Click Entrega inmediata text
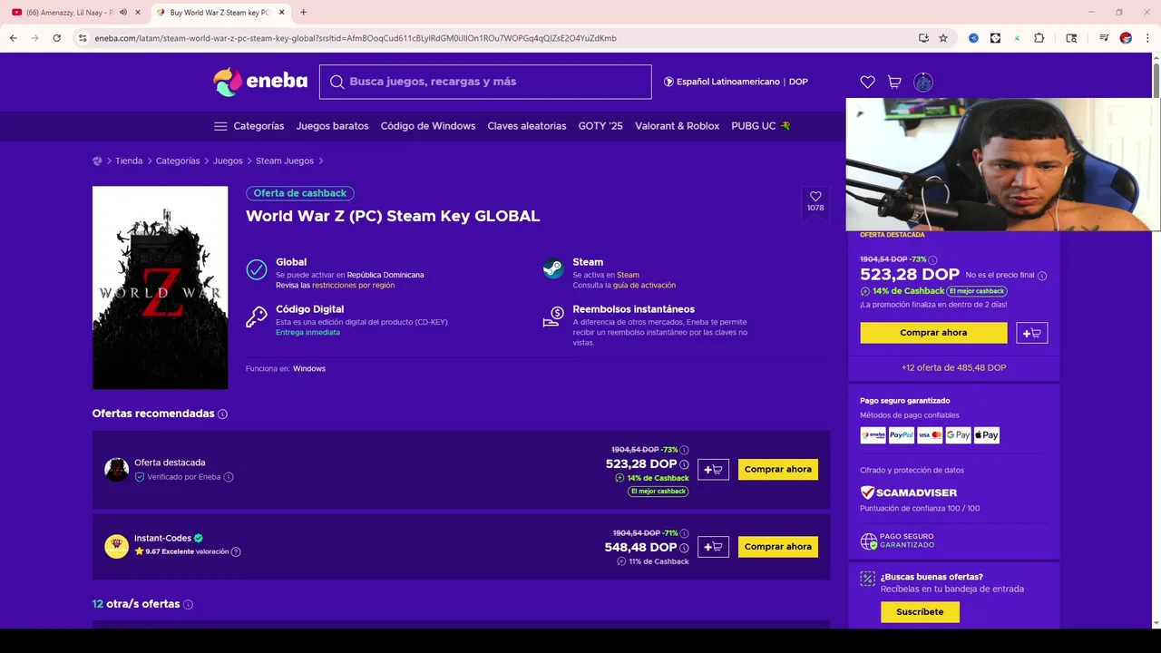 [307, 333]
